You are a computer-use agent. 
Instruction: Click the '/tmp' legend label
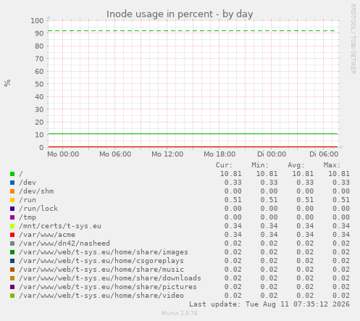coord(28,217)
